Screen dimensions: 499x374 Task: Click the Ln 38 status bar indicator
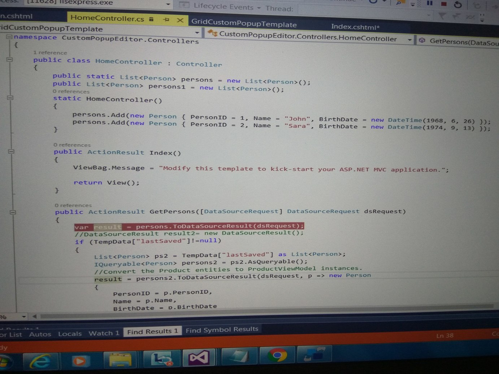click(x=445, y=335)
